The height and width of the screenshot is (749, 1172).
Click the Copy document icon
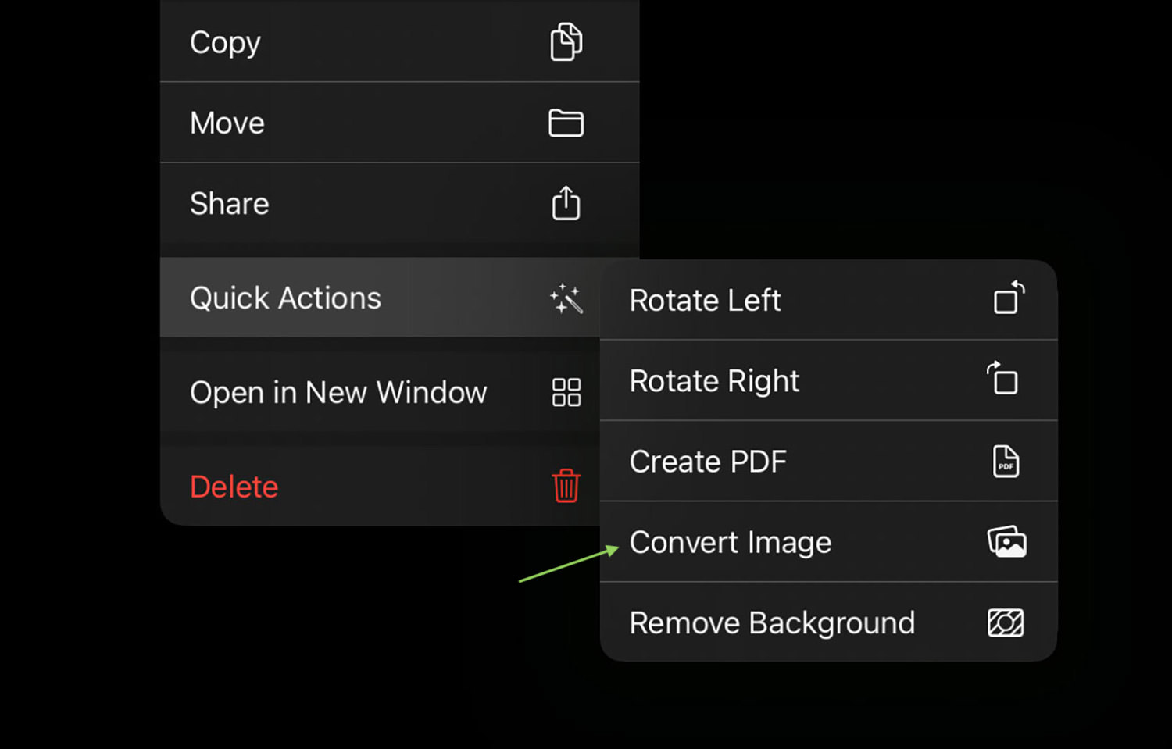(566, 43)
